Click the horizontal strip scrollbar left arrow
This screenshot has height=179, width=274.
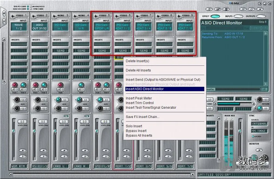point(11,175)
